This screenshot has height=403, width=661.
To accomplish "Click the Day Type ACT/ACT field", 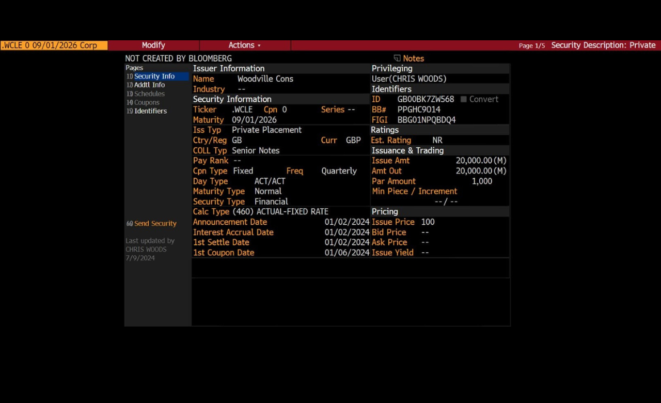I will [x=270, y=181].
